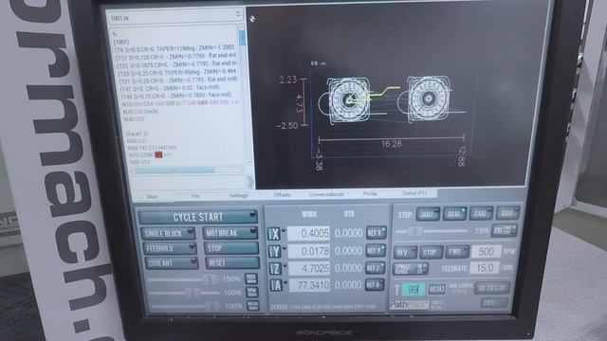Viewport: 607px width, 341px height.
Task: Switch to the Probe tab
Action: point(370,193)
